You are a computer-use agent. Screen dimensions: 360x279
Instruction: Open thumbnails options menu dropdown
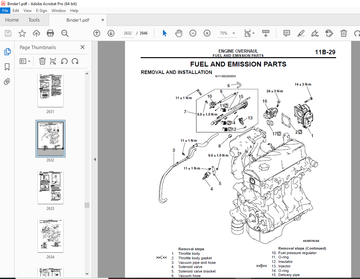[x=25, y=61]
